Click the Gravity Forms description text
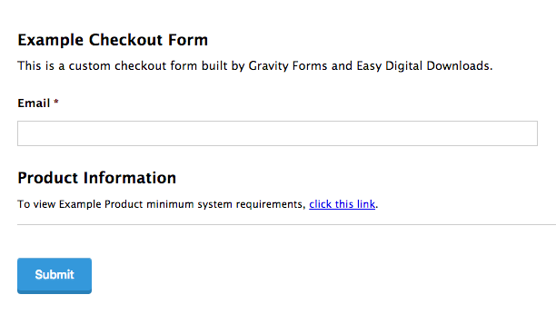 click(255, 66)
